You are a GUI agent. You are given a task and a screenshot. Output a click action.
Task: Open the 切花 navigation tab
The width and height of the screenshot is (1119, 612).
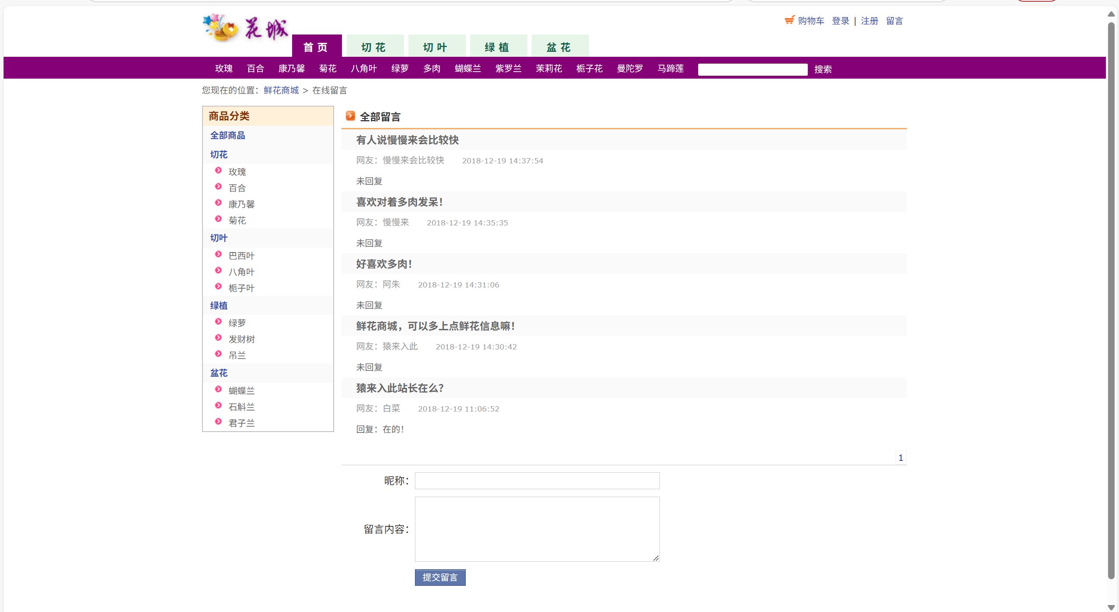coord(374,47)
